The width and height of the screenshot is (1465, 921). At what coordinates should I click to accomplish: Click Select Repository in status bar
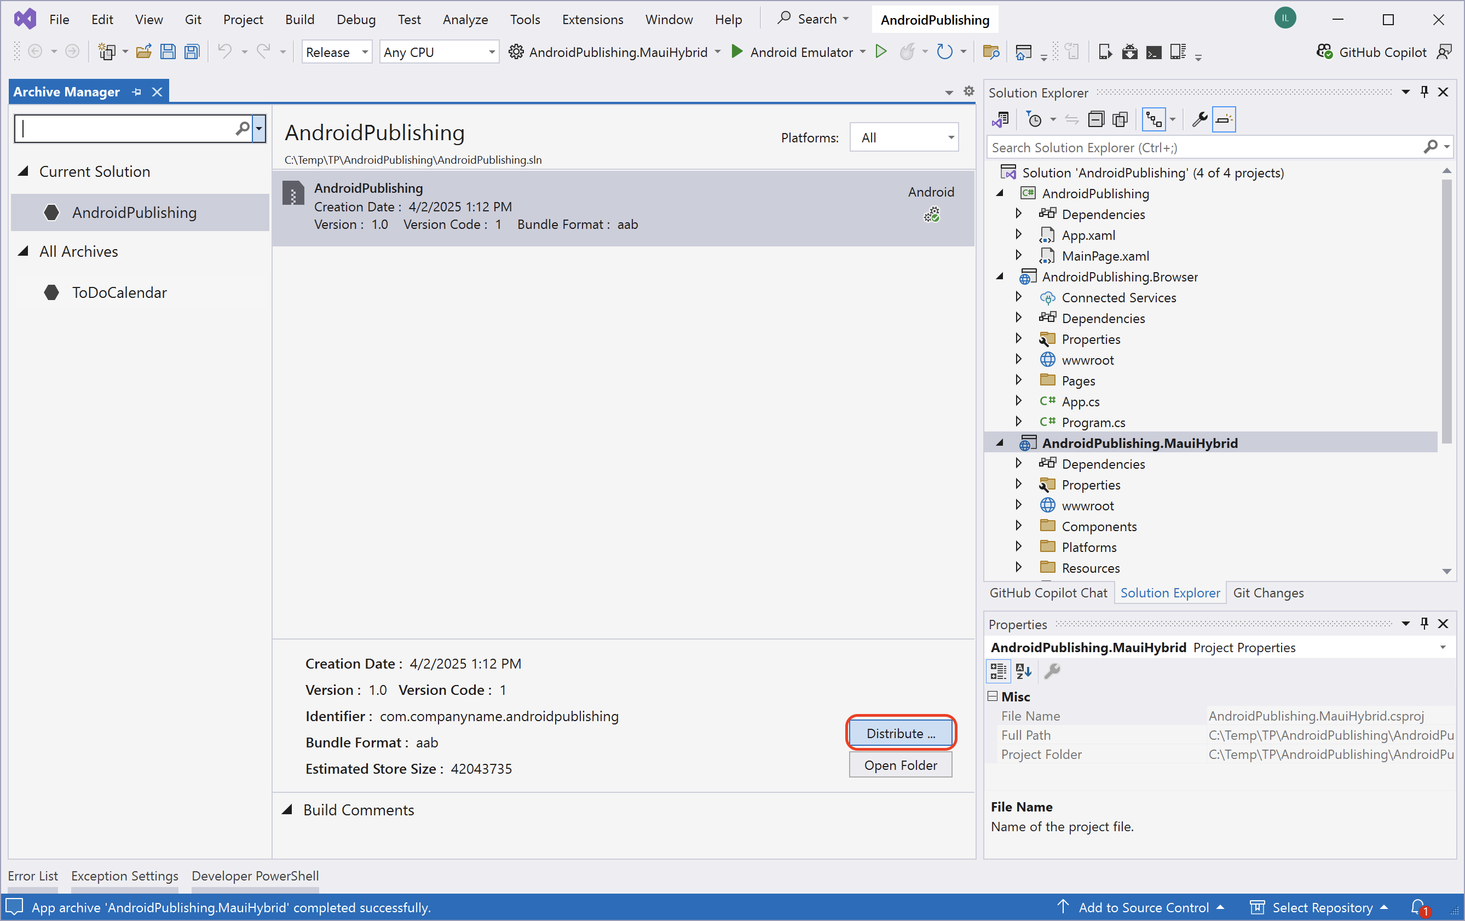(x=1318, y=908)
